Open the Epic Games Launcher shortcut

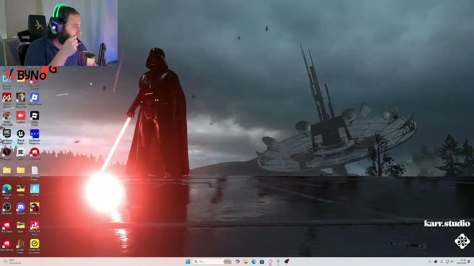[x=7, y=137]
